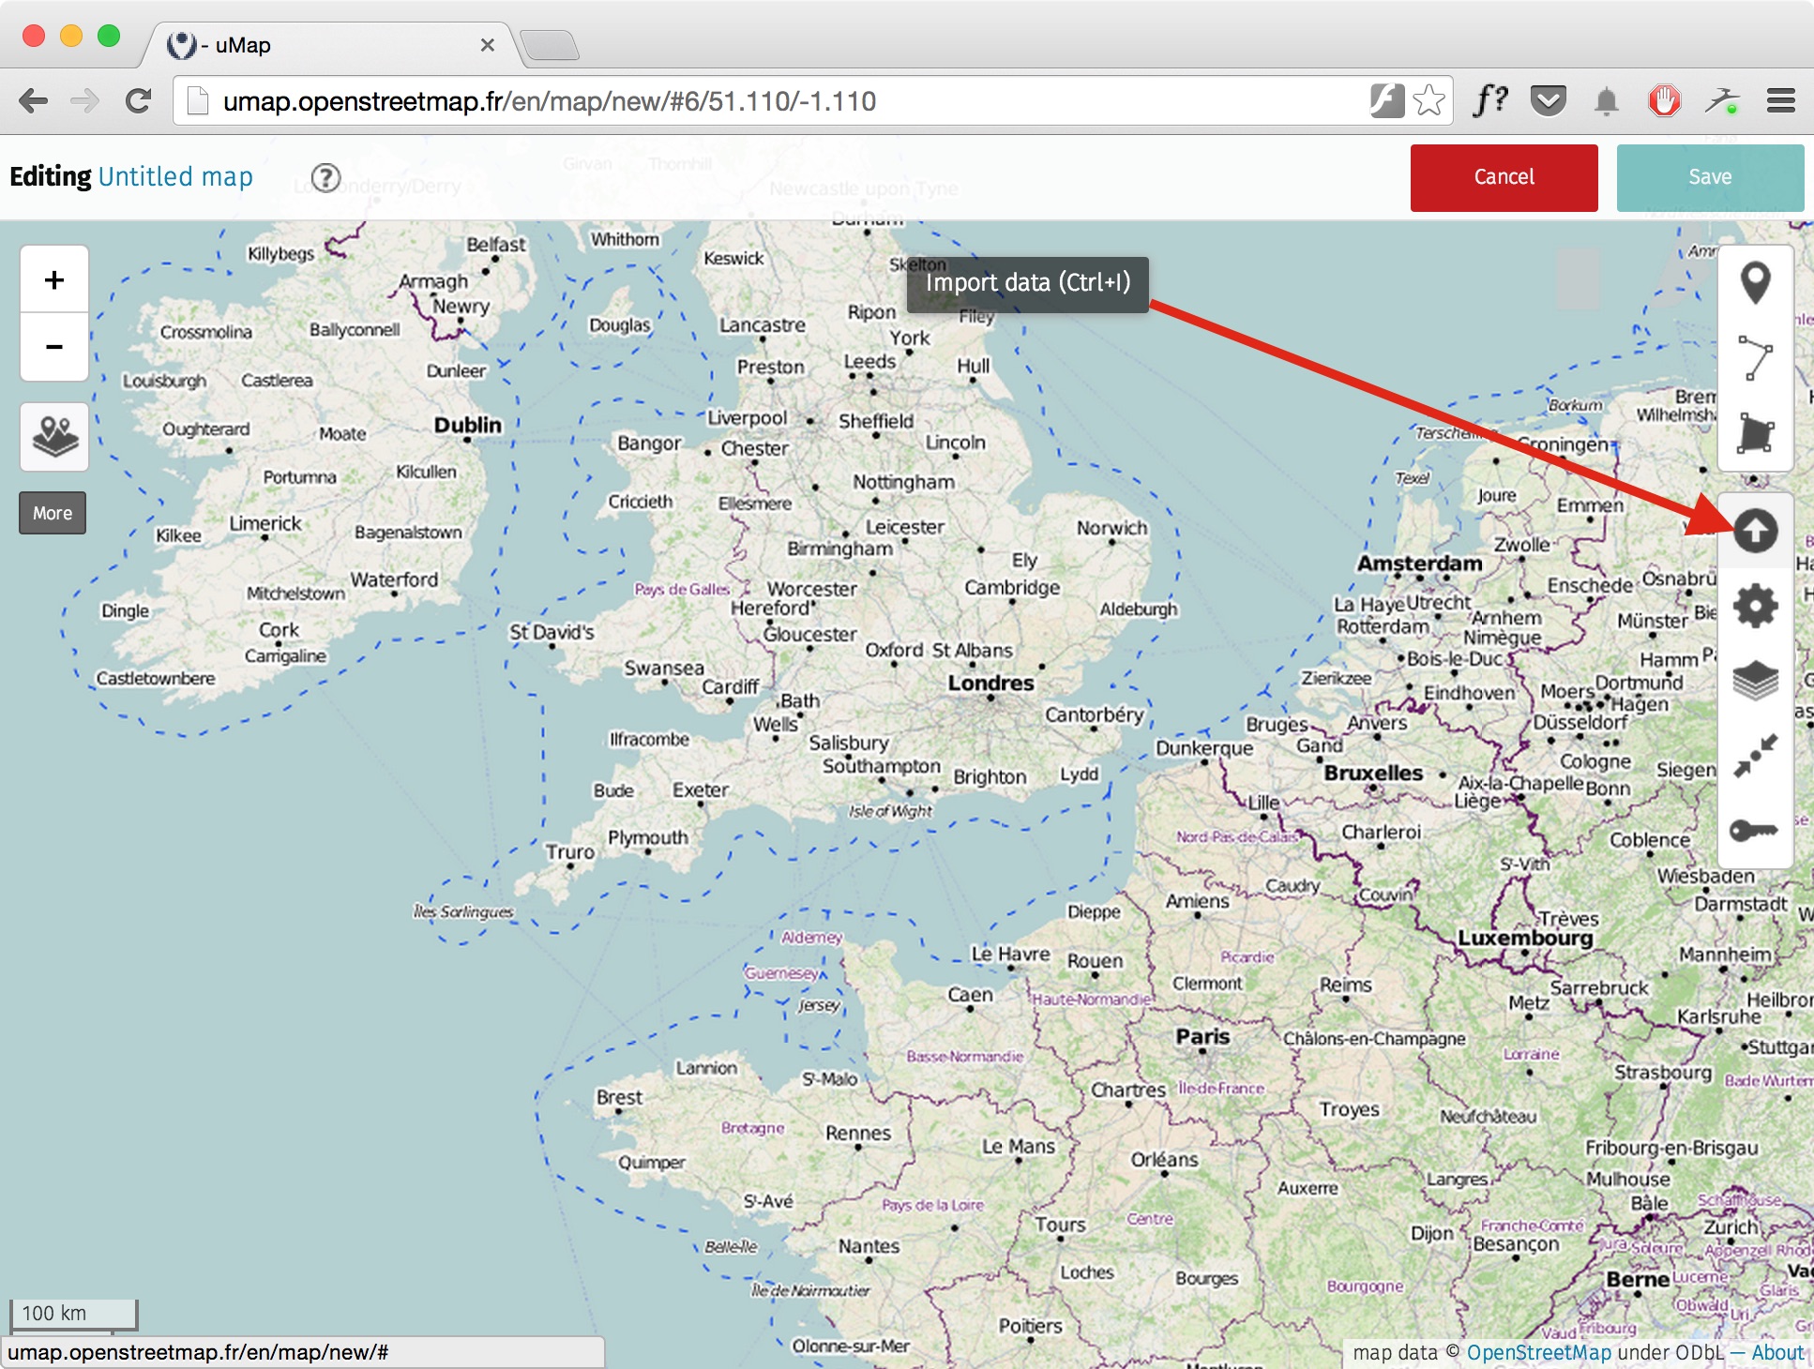
Task: Zoom in on the map
Action: (54, 279)
